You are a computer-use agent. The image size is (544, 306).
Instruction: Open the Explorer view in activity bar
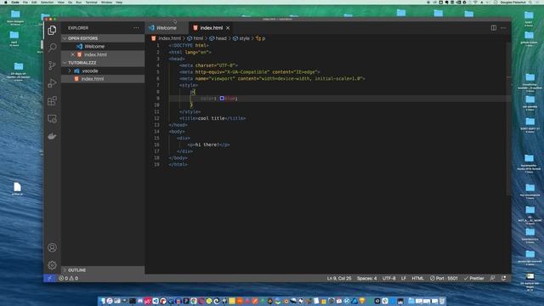pos(52,31)
